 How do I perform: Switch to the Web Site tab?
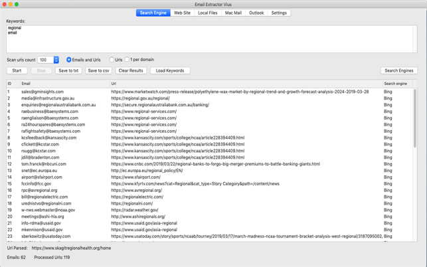point(182,13)
